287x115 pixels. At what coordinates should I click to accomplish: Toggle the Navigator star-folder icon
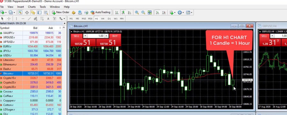tap(33, 12)
